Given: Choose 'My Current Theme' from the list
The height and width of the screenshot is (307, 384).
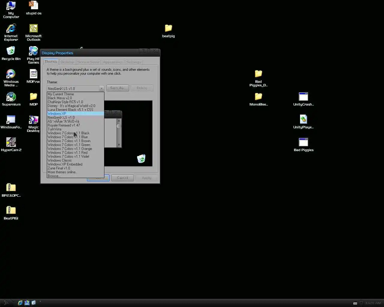Looking at the screenshot, I should (76, 94).
